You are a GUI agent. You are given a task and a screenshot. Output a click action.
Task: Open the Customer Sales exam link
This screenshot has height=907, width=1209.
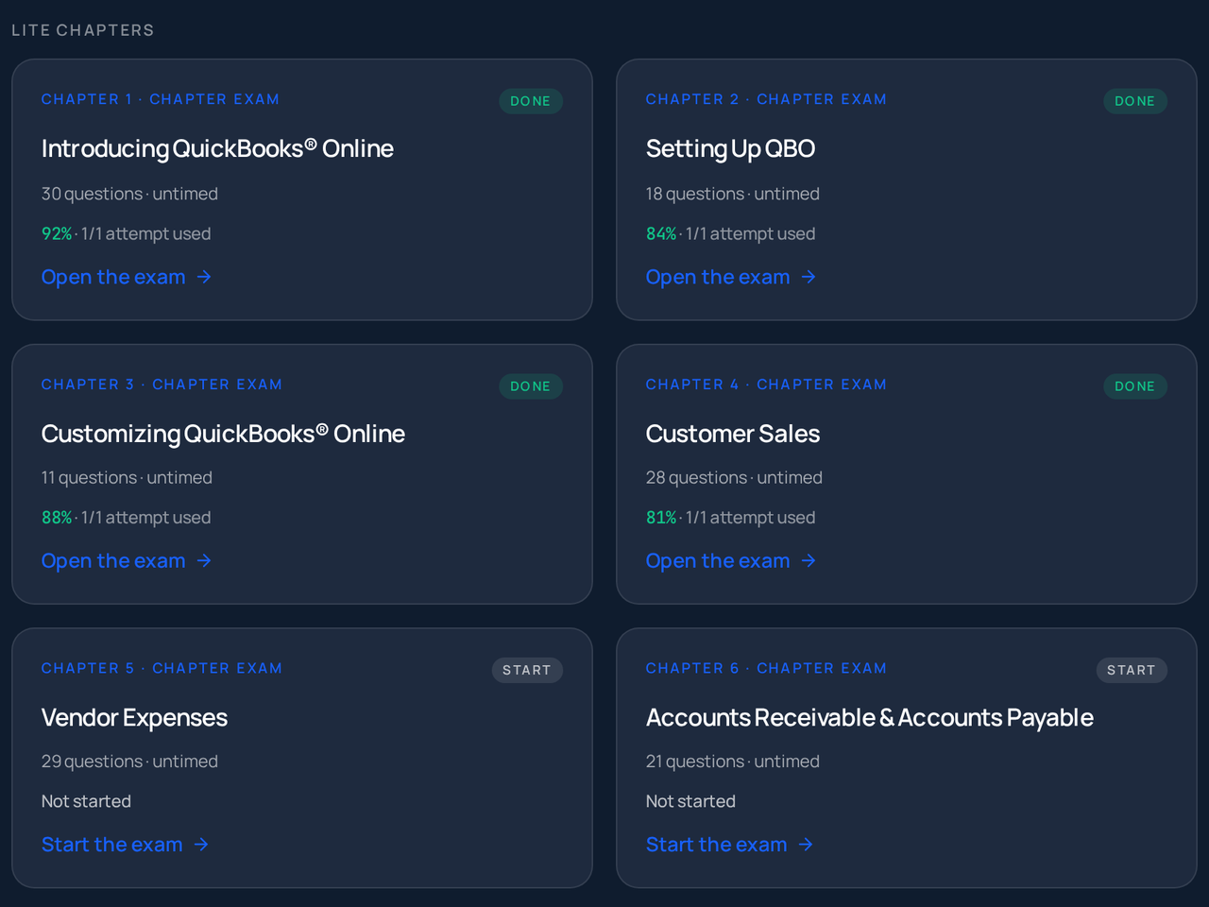pos(731,561)
